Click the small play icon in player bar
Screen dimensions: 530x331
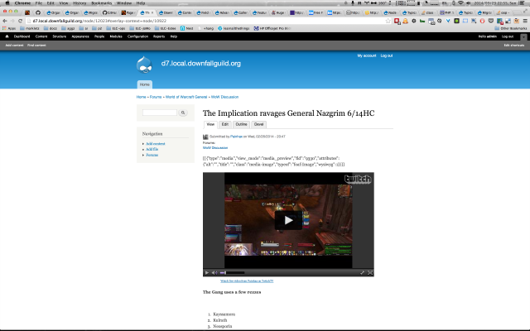click(207, 272)
